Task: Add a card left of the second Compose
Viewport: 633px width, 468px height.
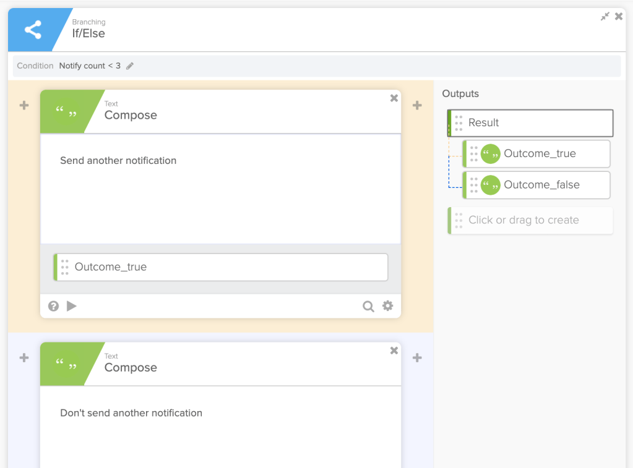Action: click(24, 358)
